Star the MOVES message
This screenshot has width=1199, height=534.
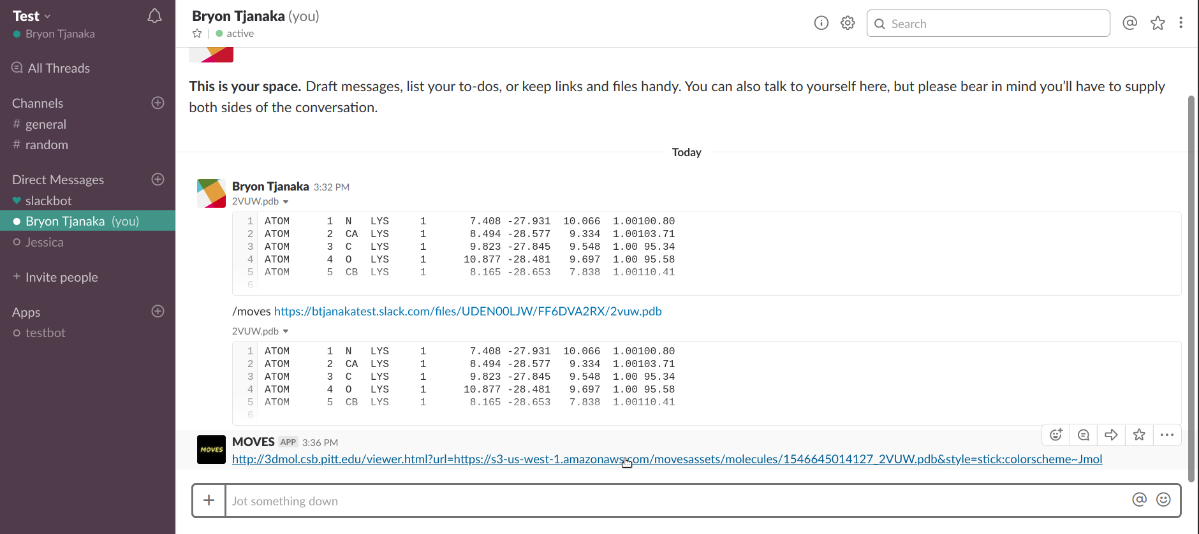[1139, 435]
